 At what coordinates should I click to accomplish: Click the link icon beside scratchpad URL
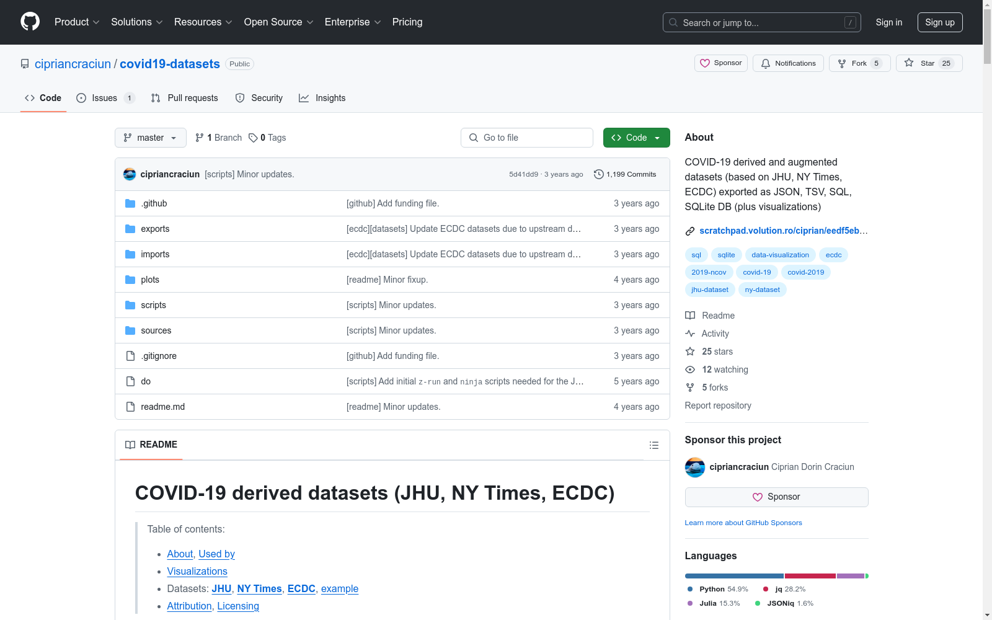pyautogui.click(x=690, y=231)
